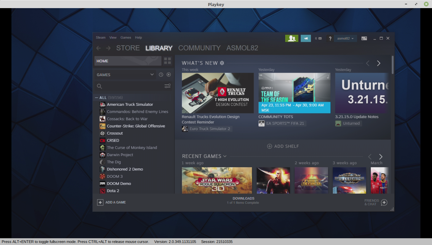The width and height of the screenshot is (432, 245).
Task: Click Euro Truck Simulator 2 tag
Action: coord(207,129)
